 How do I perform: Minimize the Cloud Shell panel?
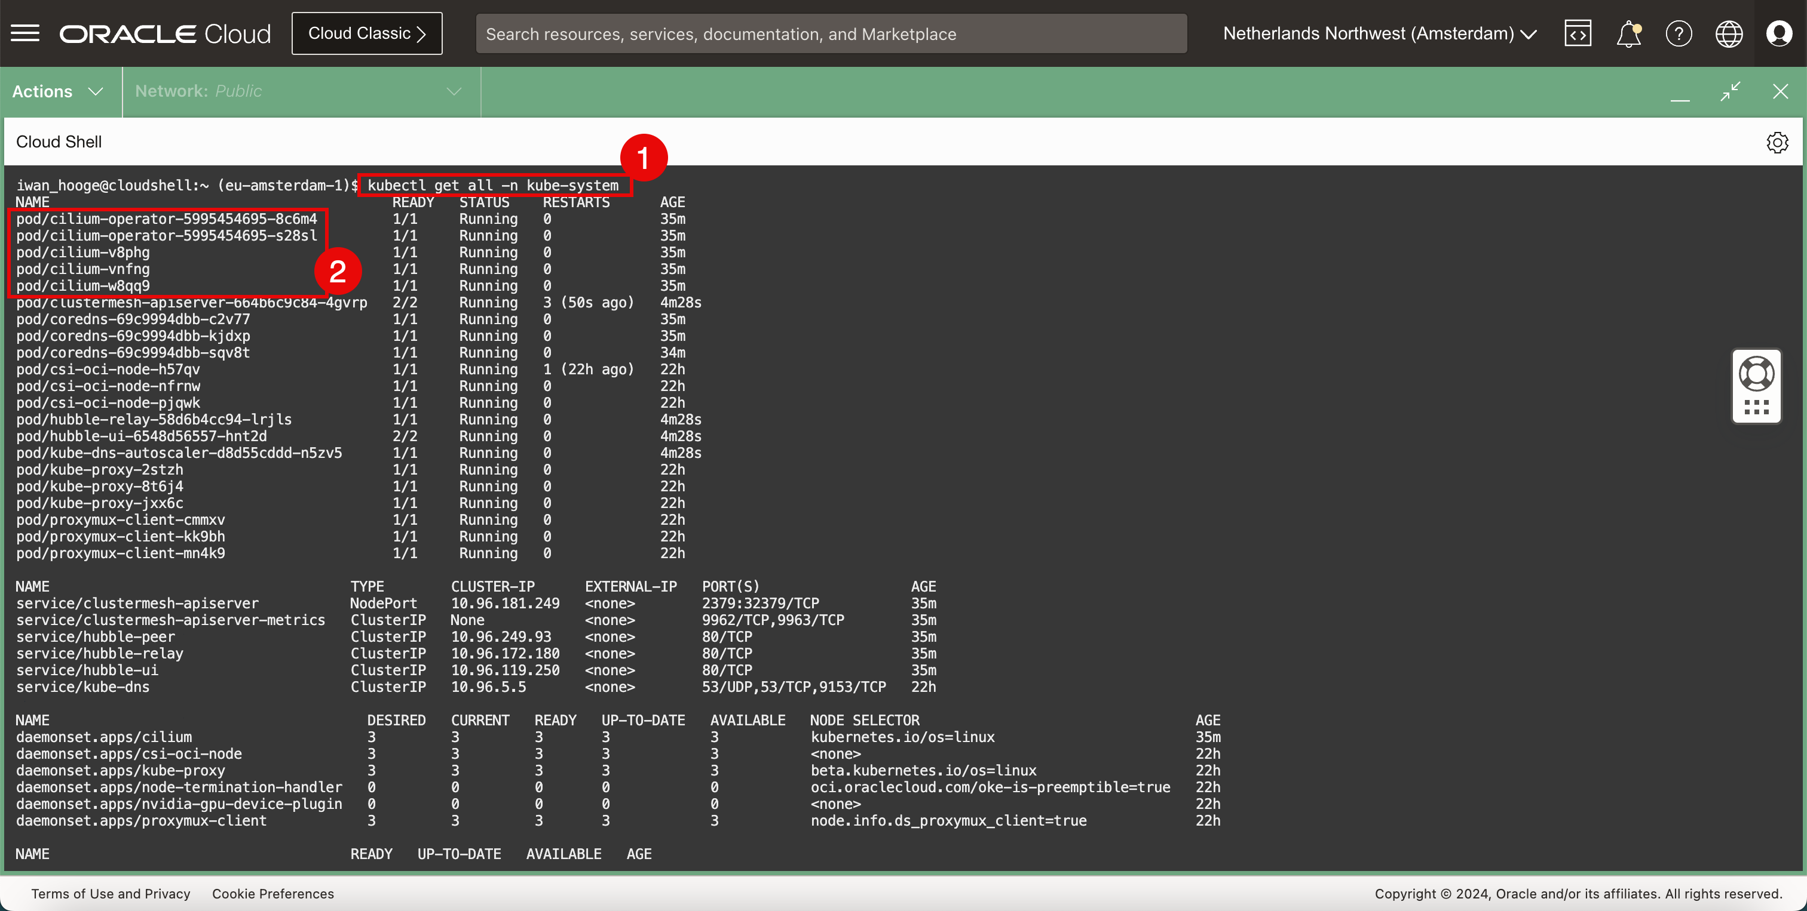coord(1680,93)
